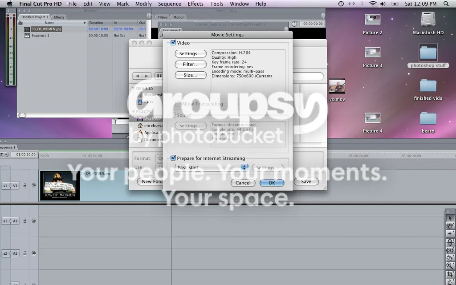
Task: Open the Tools menu
Action: [x=217, y=4]
